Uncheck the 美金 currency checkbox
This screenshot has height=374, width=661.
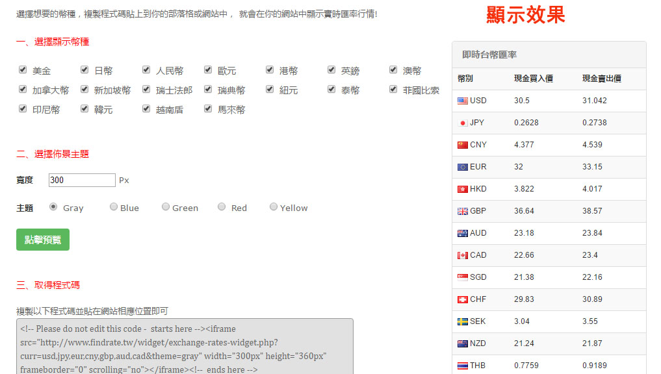click(x=23, y=69)
